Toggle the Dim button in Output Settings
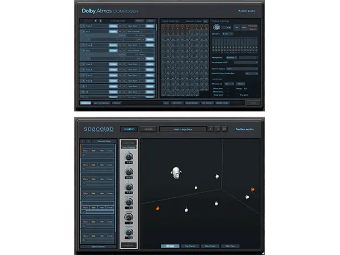Viewport: 340px width, 255px height. click(x=236, y=27)
